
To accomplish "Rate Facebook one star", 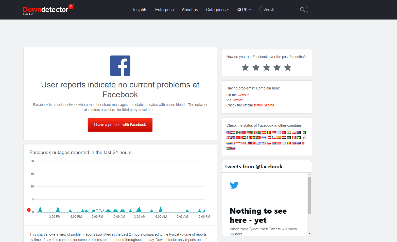I will (x=245, y=68).
